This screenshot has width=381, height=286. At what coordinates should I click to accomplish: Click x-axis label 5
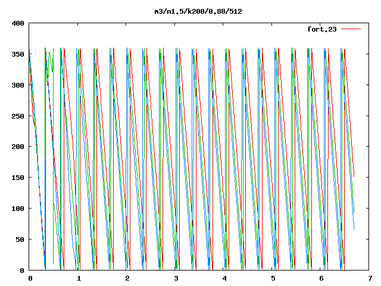coord(273,278)
